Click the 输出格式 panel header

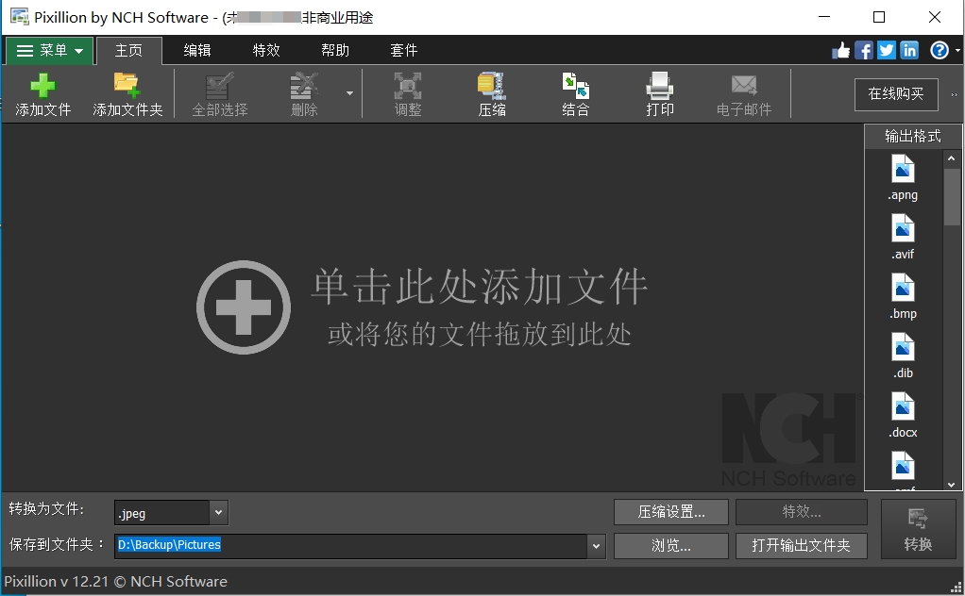tap(913, 137)
